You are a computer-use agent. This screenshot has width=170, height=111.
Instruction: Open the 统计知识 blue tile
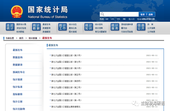click(89, 27)
